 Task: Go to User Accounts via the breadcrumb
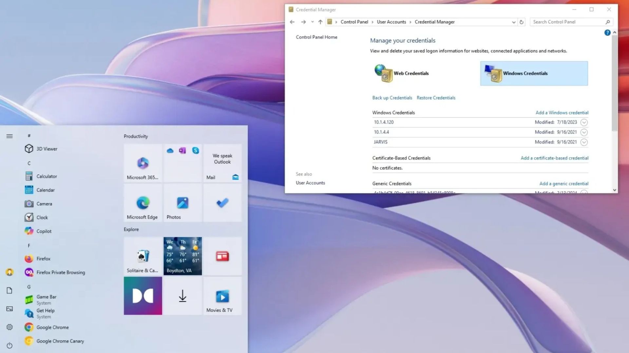(x=391, y=22)
